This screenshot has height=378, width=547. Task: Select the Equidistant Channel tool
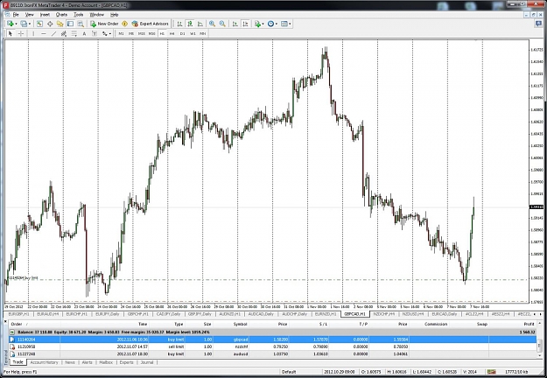coord(64,33)
